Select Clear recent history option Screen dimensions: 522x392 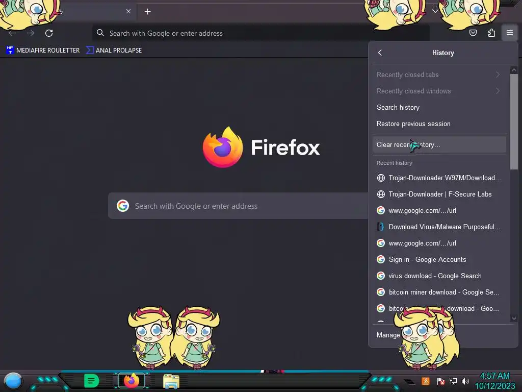tap(439, 144)
